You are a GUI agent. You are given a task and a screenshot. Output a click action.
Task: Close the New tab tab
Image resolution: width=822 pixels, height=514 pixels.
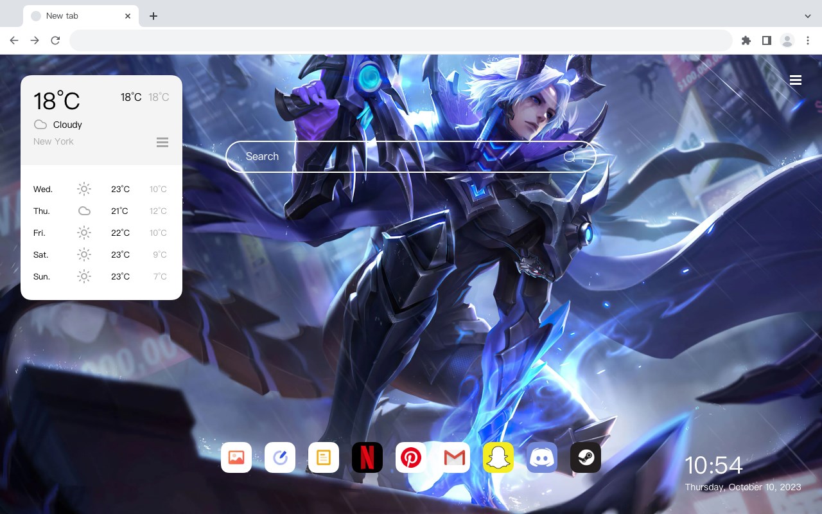click(128, 16)
